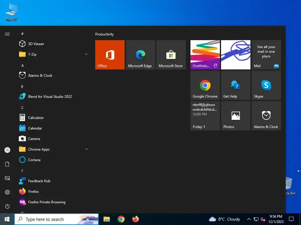
Task: Open Alarms & Clock tile
Action: pyautogui.click(x=266, y=115)
